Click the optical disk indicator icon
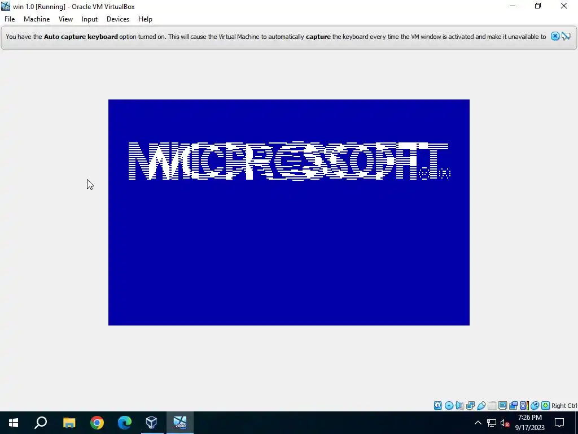Screen dimensions: 578x434 coord(449,406)
